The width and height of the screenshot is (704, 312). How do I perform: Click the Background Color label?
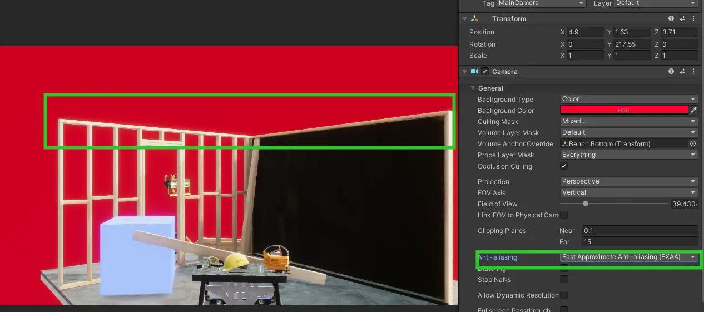coord(505,110)
